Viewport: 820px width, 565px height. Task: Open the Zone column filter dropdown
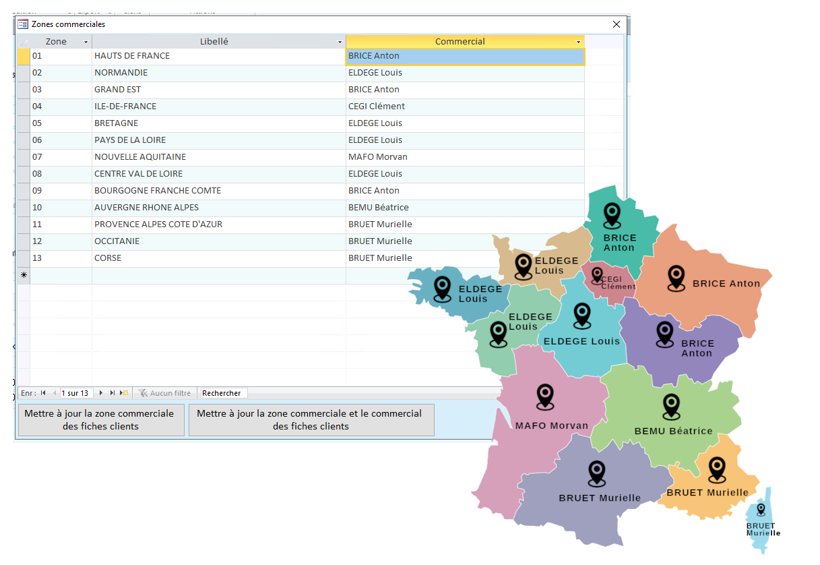[x=86, y=41]
